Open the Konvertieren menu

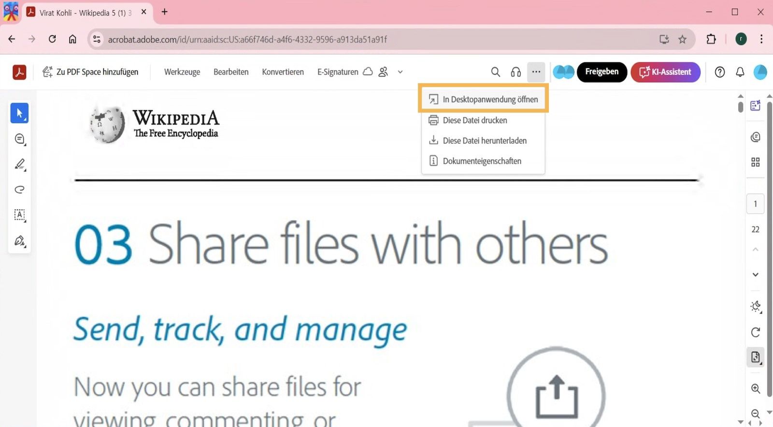283,72
